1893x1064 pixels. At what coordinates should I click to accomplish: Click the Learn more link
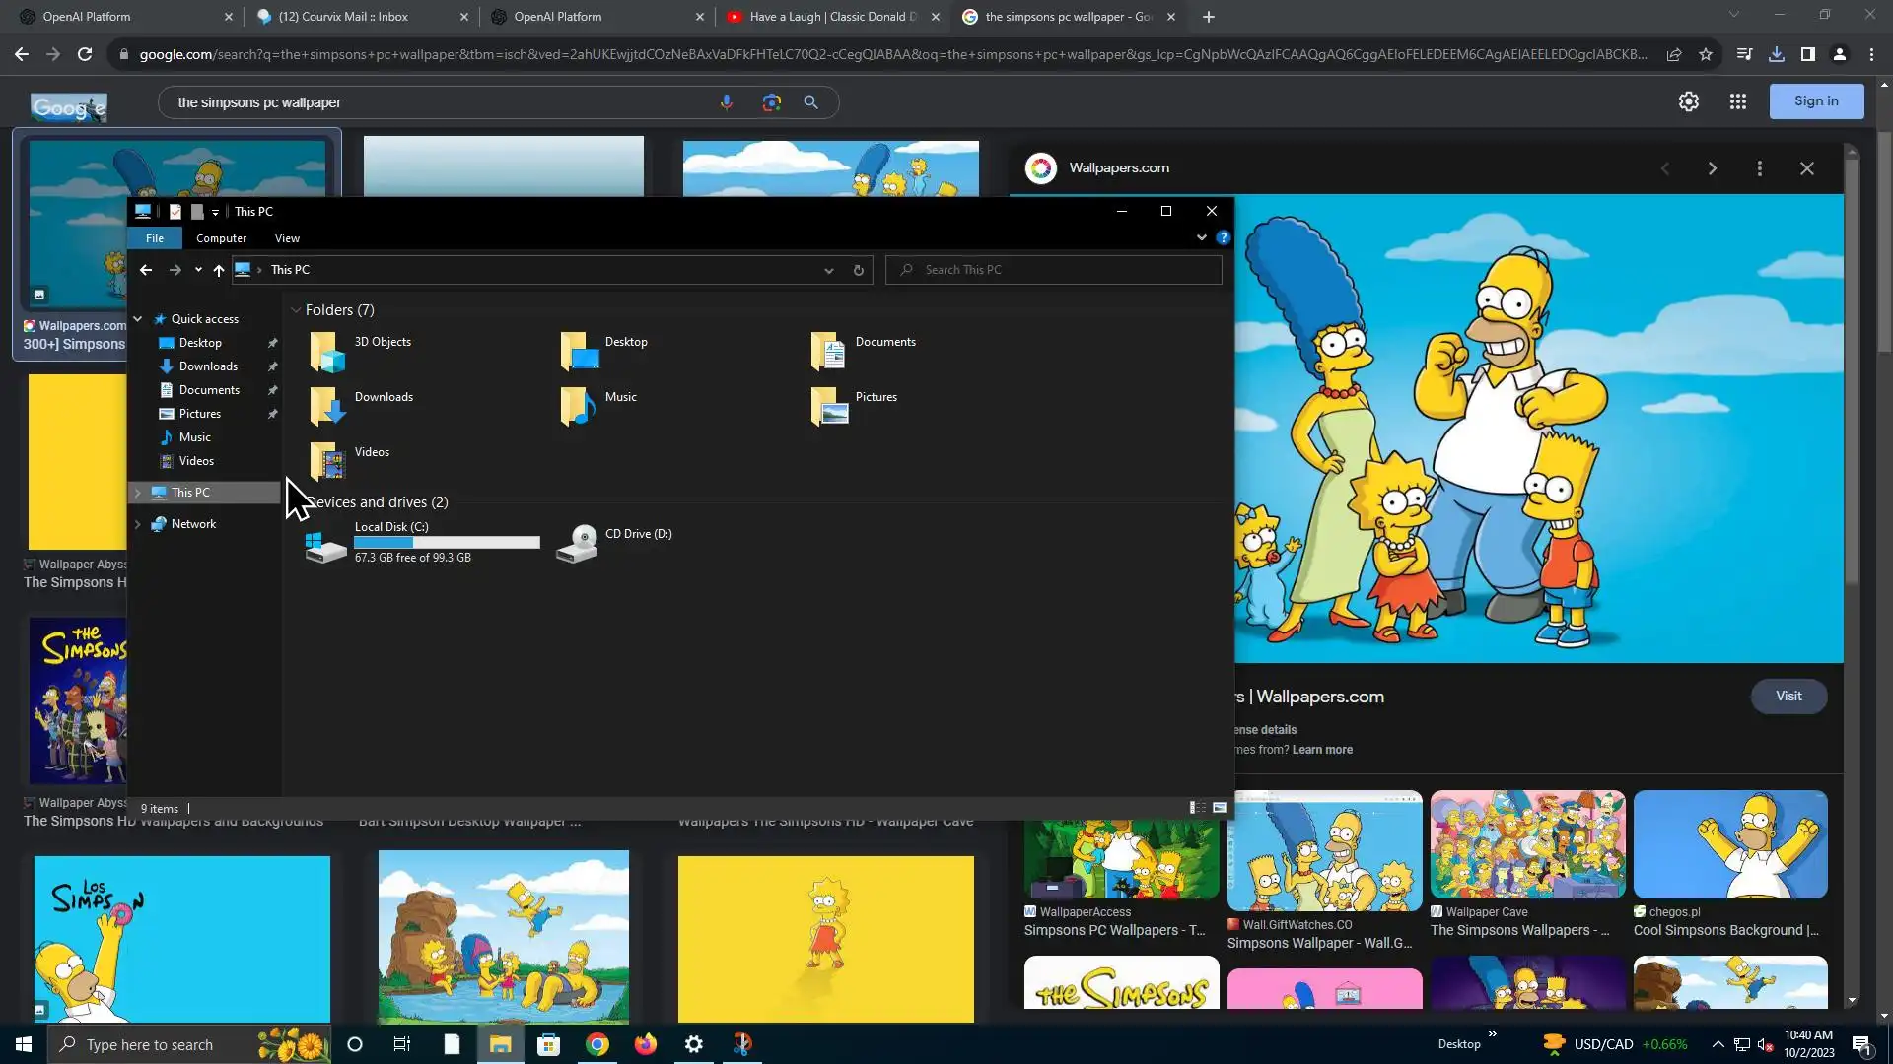(1322, 750)
